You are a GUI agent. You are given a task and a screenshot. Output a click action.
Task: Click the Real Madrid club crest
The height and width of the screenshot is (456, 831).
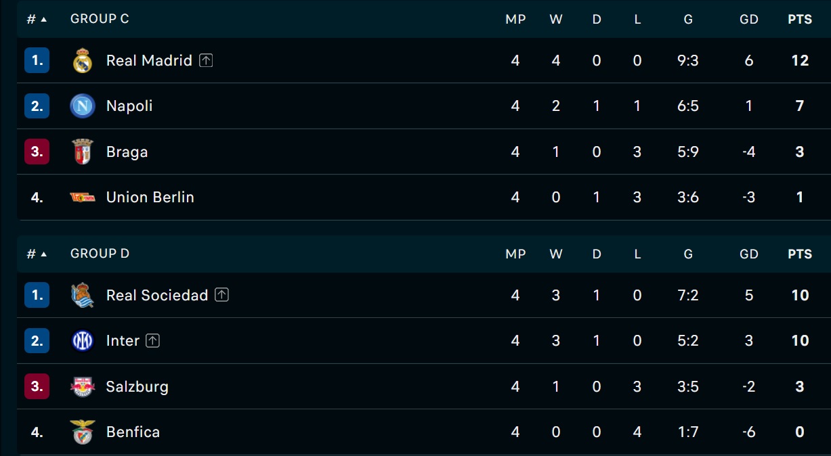click(82, 60)
